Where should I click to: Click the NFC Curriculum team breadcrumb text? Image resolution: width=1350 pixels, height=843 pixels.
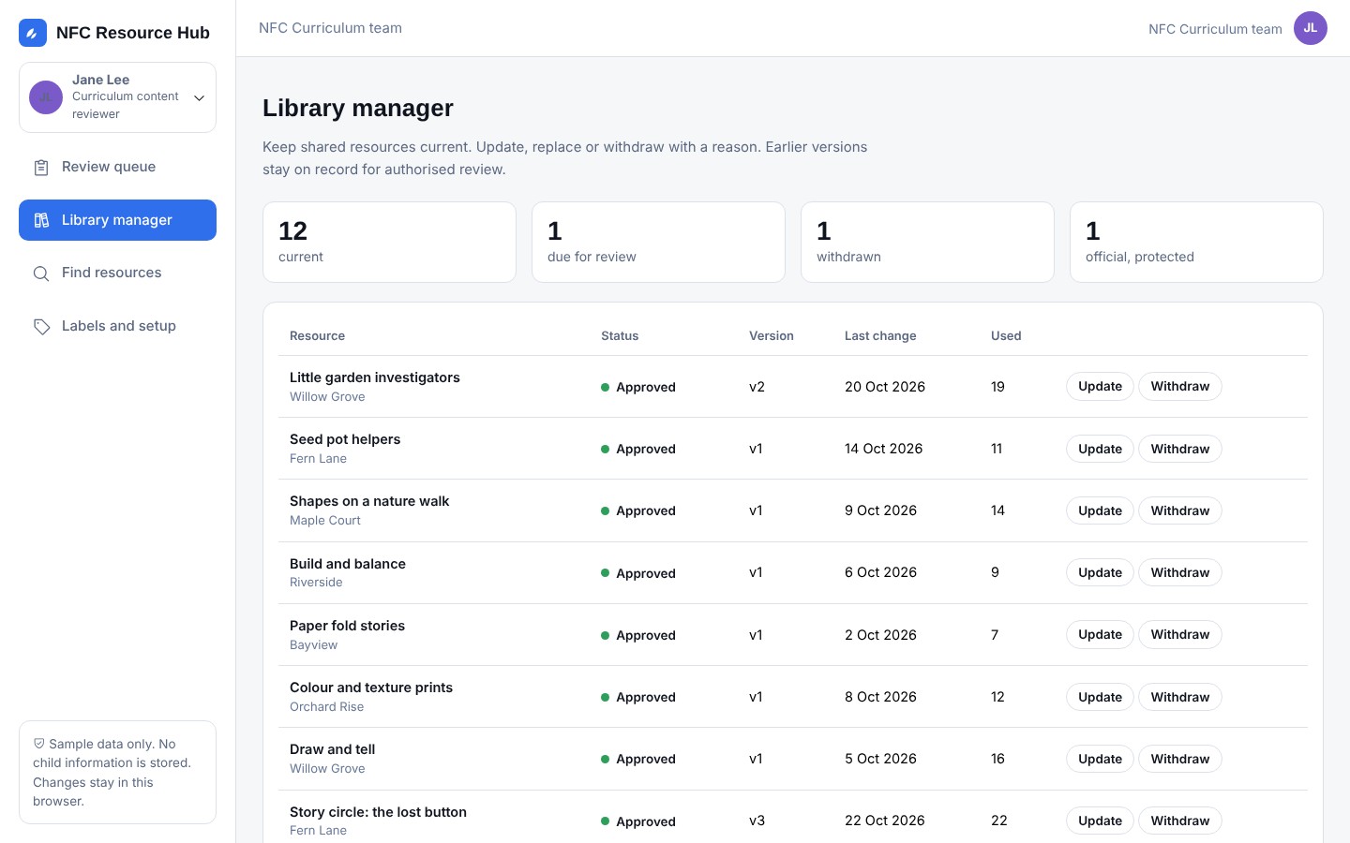click(x=330, y=28)
